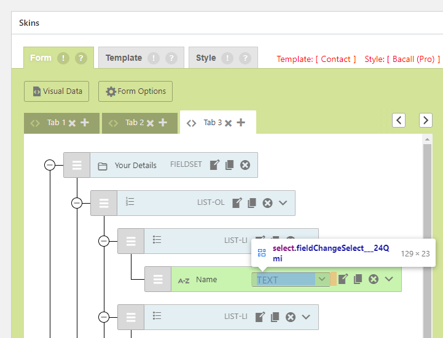Screen dimensions: 443x338
Task: Close Tab 1 with its X icon
Action: pyautogui.click(x=72, y=123)
